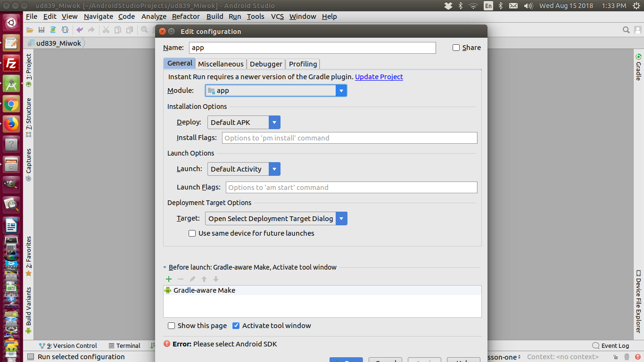Toggle the tool window bars button

(31, 357)
